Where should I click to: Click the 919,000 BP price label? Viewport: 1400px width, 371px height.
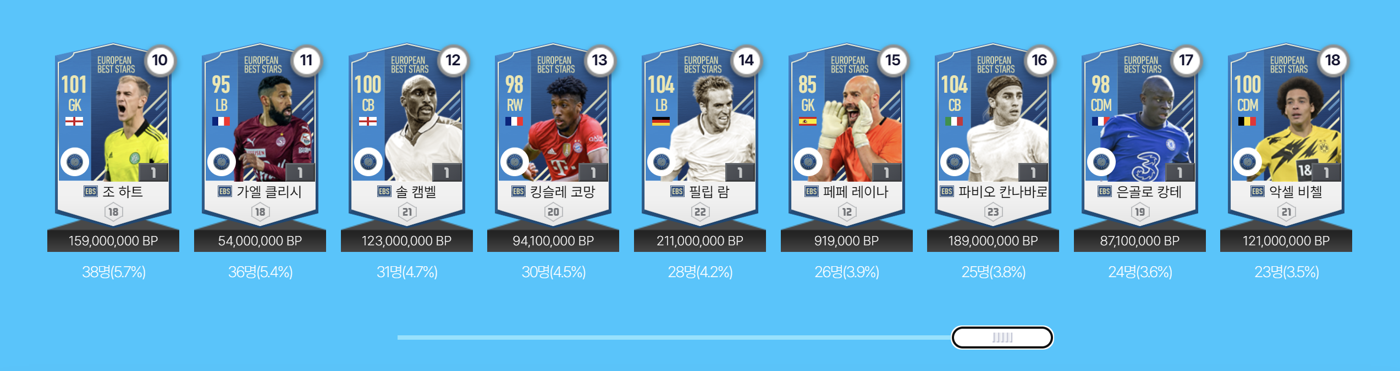tap(847, 241)
